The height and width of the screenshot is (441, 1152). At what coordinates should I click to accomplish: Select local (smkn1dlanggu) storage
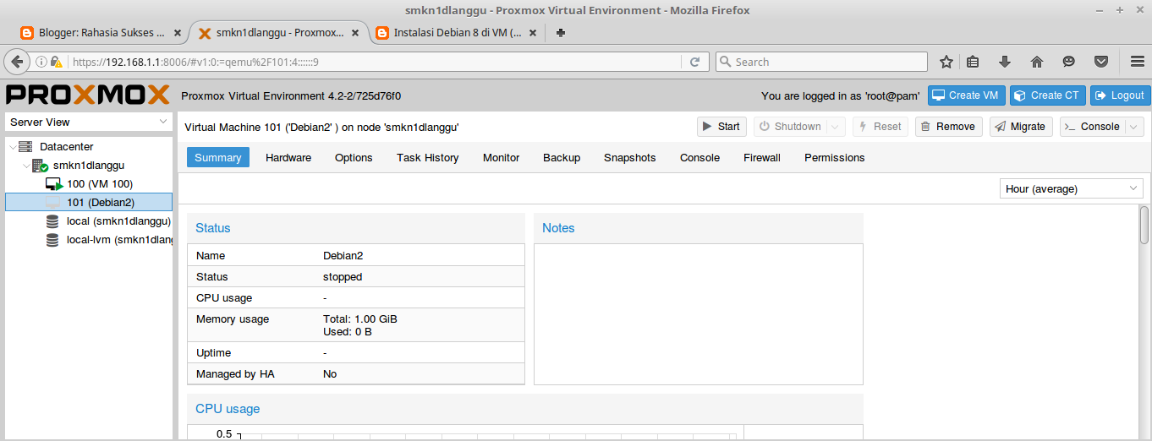click(x=118, y=221)
